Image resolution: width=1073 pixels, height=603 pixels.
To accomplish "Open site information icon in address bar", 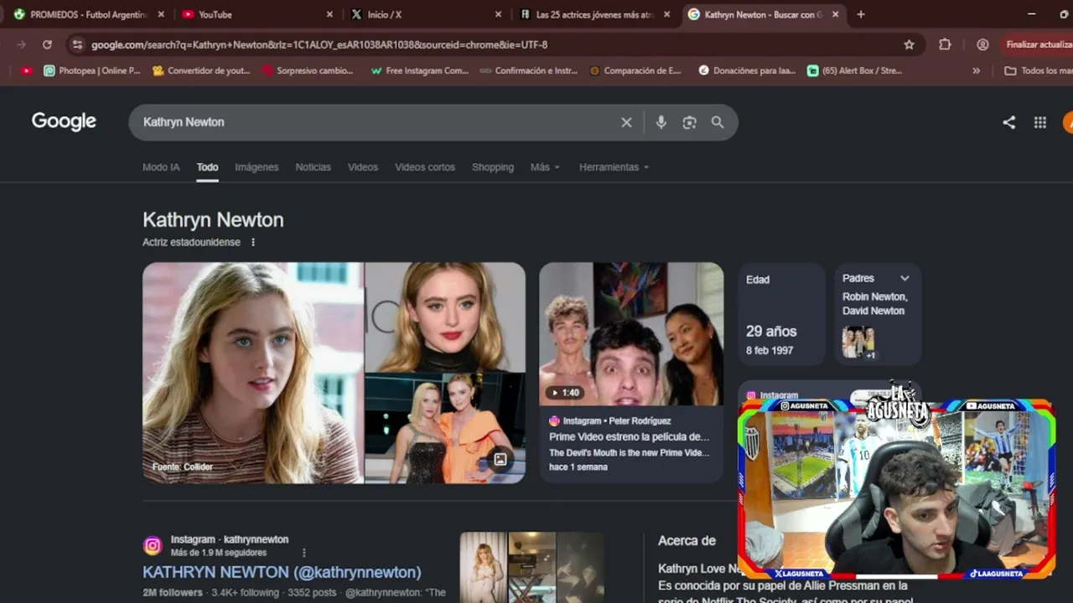I will coord(77,44).
